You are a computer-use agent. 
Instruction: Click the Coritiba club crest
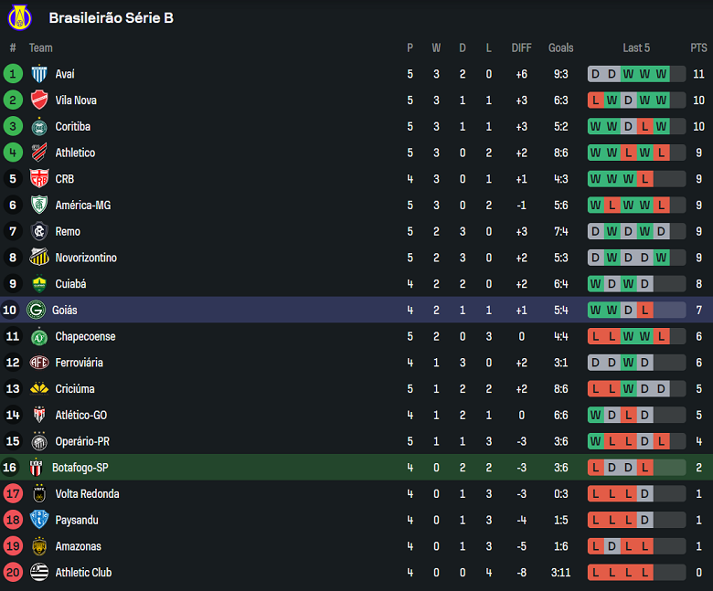(38, 127)
